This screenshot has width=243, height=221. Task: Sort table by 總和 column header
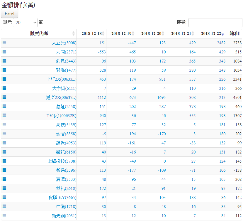click(234, 33)
